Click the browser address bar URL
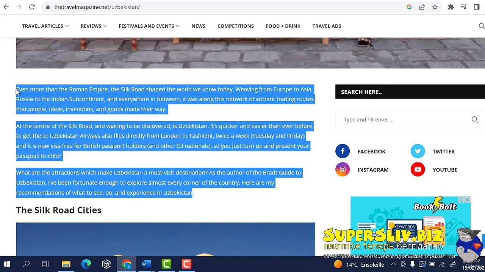This screenshot has width=485, height=272. tap(97, 7)
